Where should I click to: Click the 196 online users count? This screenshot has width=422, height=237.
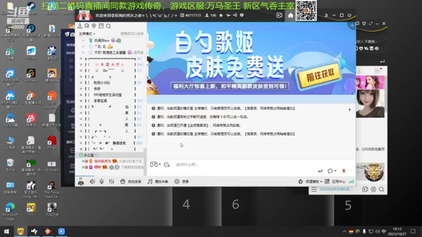click(x=210, y=15)
